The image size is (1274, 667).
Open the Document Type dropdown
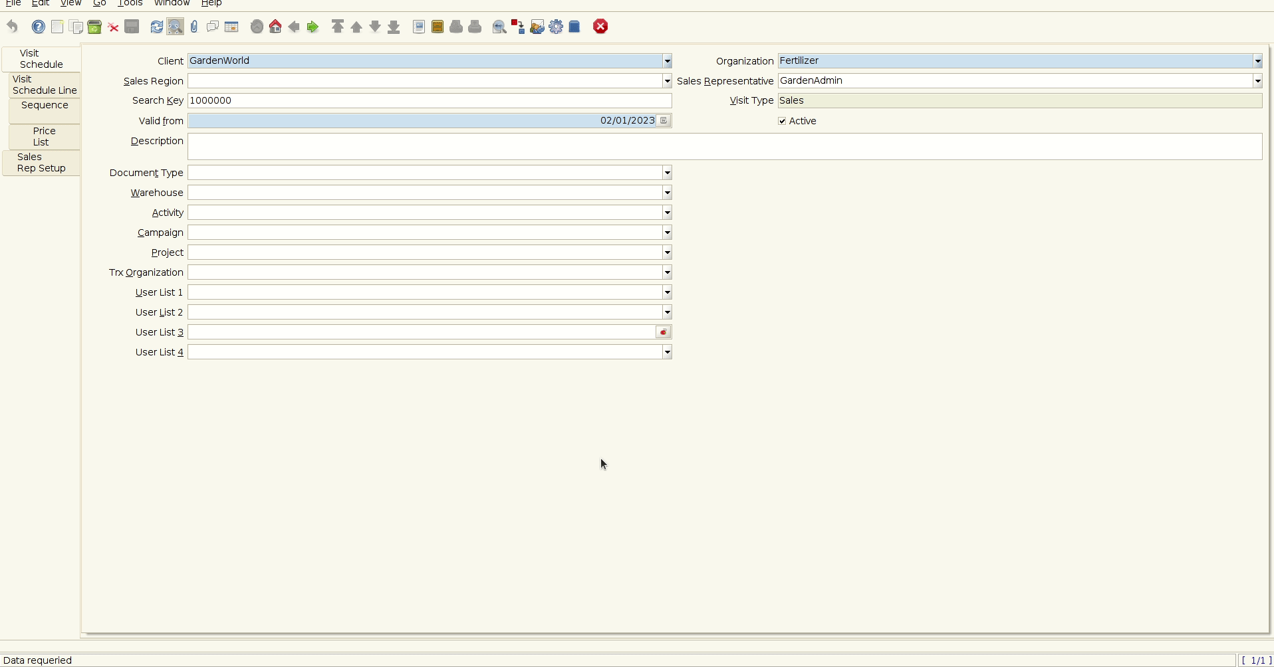667,173
